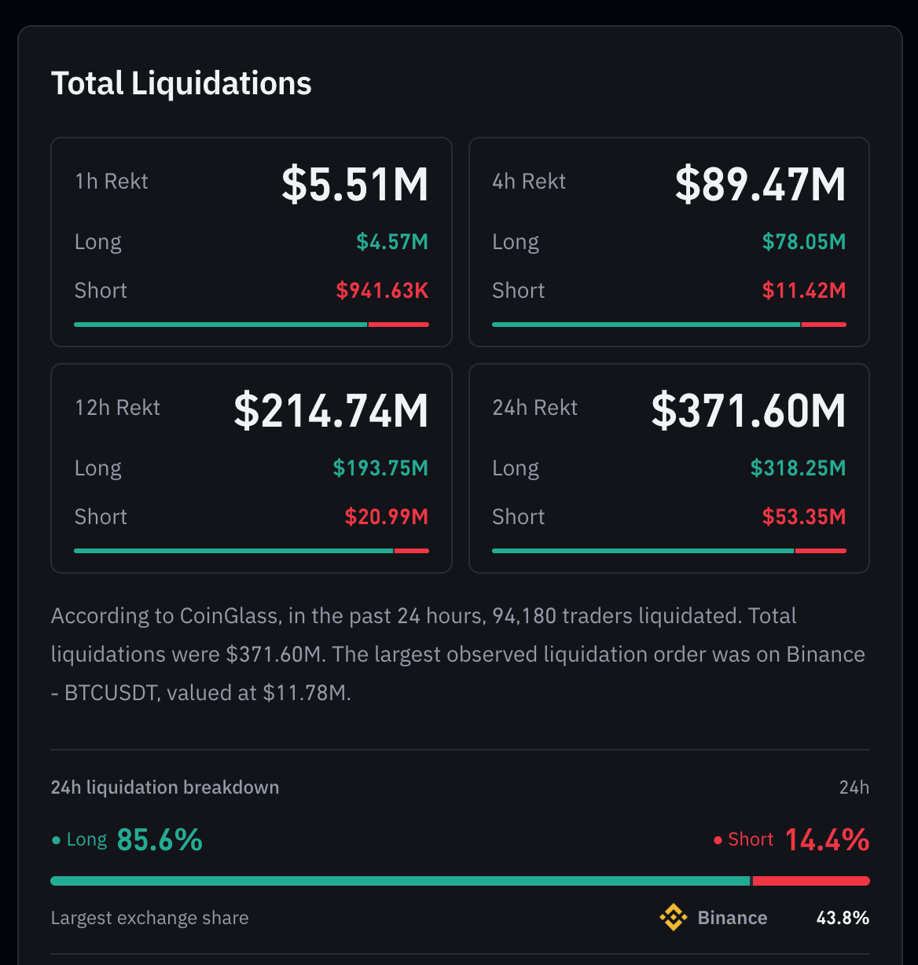Click the 4h Rekt long/short ratio bar

[x=669, y=325]
